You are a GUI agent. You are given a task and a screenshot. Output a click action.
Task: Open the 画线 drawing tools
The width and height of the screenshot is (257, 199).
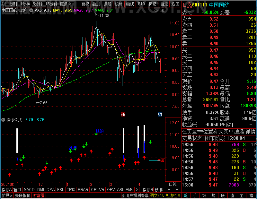[x=130, y=4]
